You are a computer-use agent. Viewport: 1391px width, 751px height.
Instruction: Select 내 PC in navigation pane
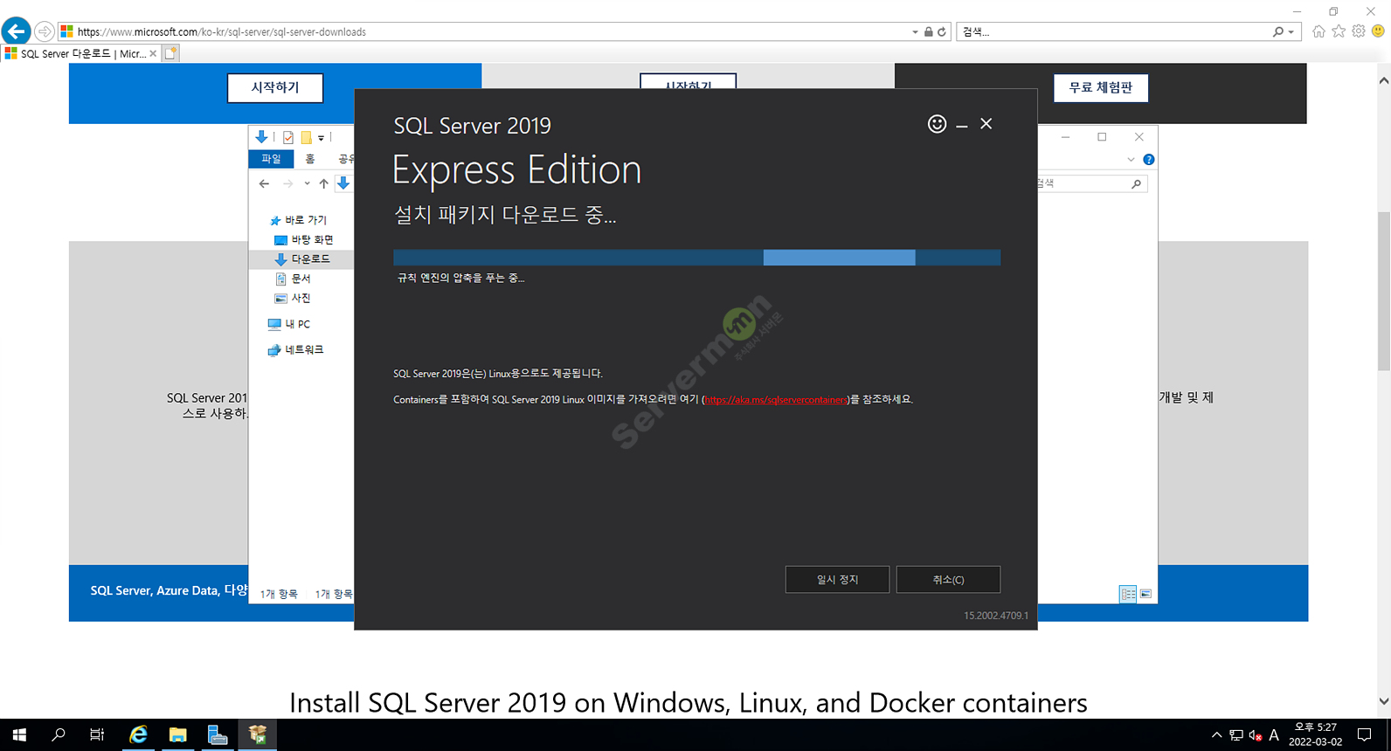(x=289, y=324)
